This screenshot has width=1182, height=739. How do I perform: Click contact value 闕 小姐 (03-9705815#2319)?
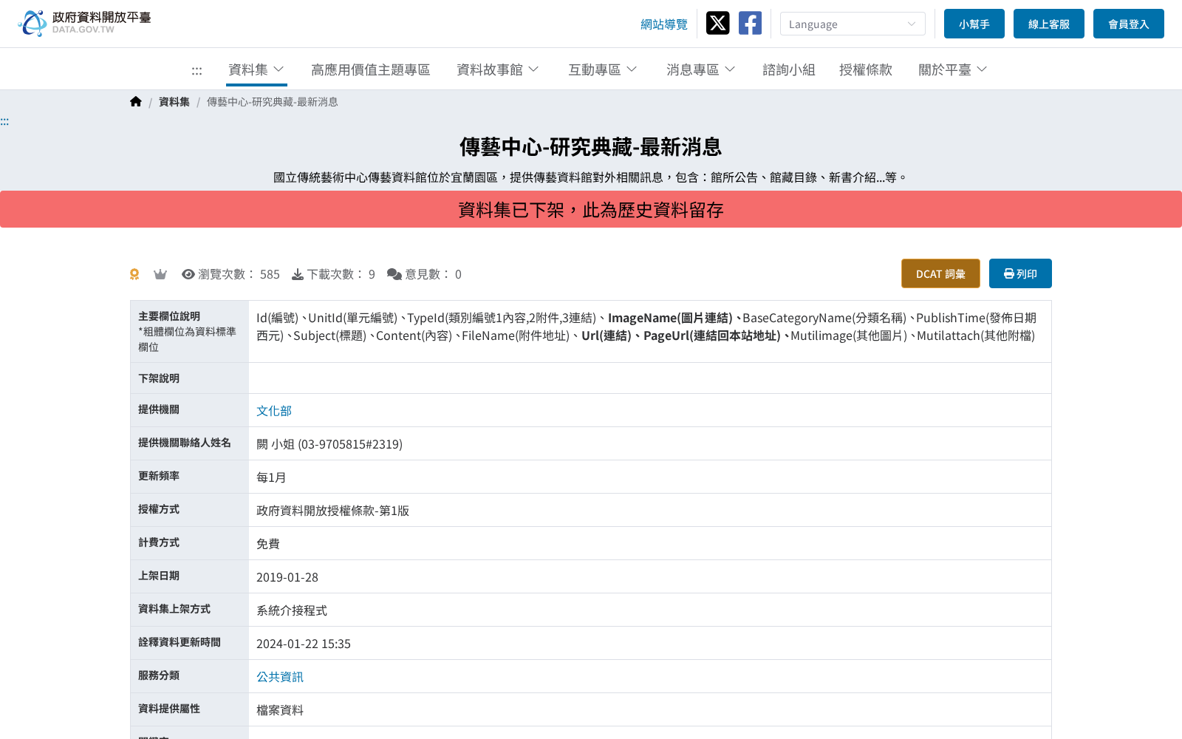click(x=329, y=444)
